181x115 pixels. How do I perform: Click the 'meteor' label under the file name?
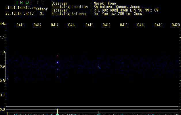tap(42, 9)
